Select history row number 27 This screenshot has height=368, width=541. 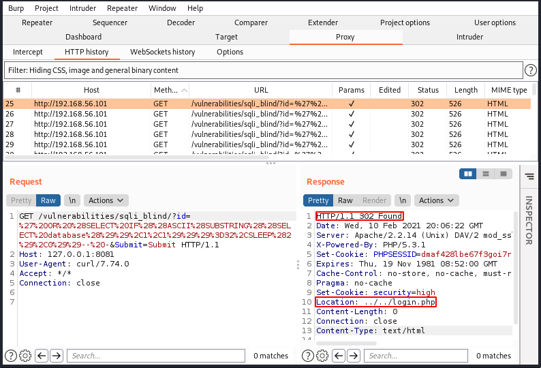(267, 124)
